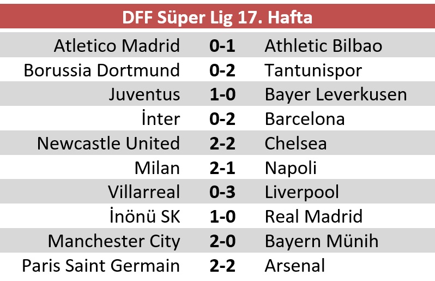The image size is (435, 281).
Task: Click the İnönü SK cell
Action: pyautogui.click(x=145, y=216)
